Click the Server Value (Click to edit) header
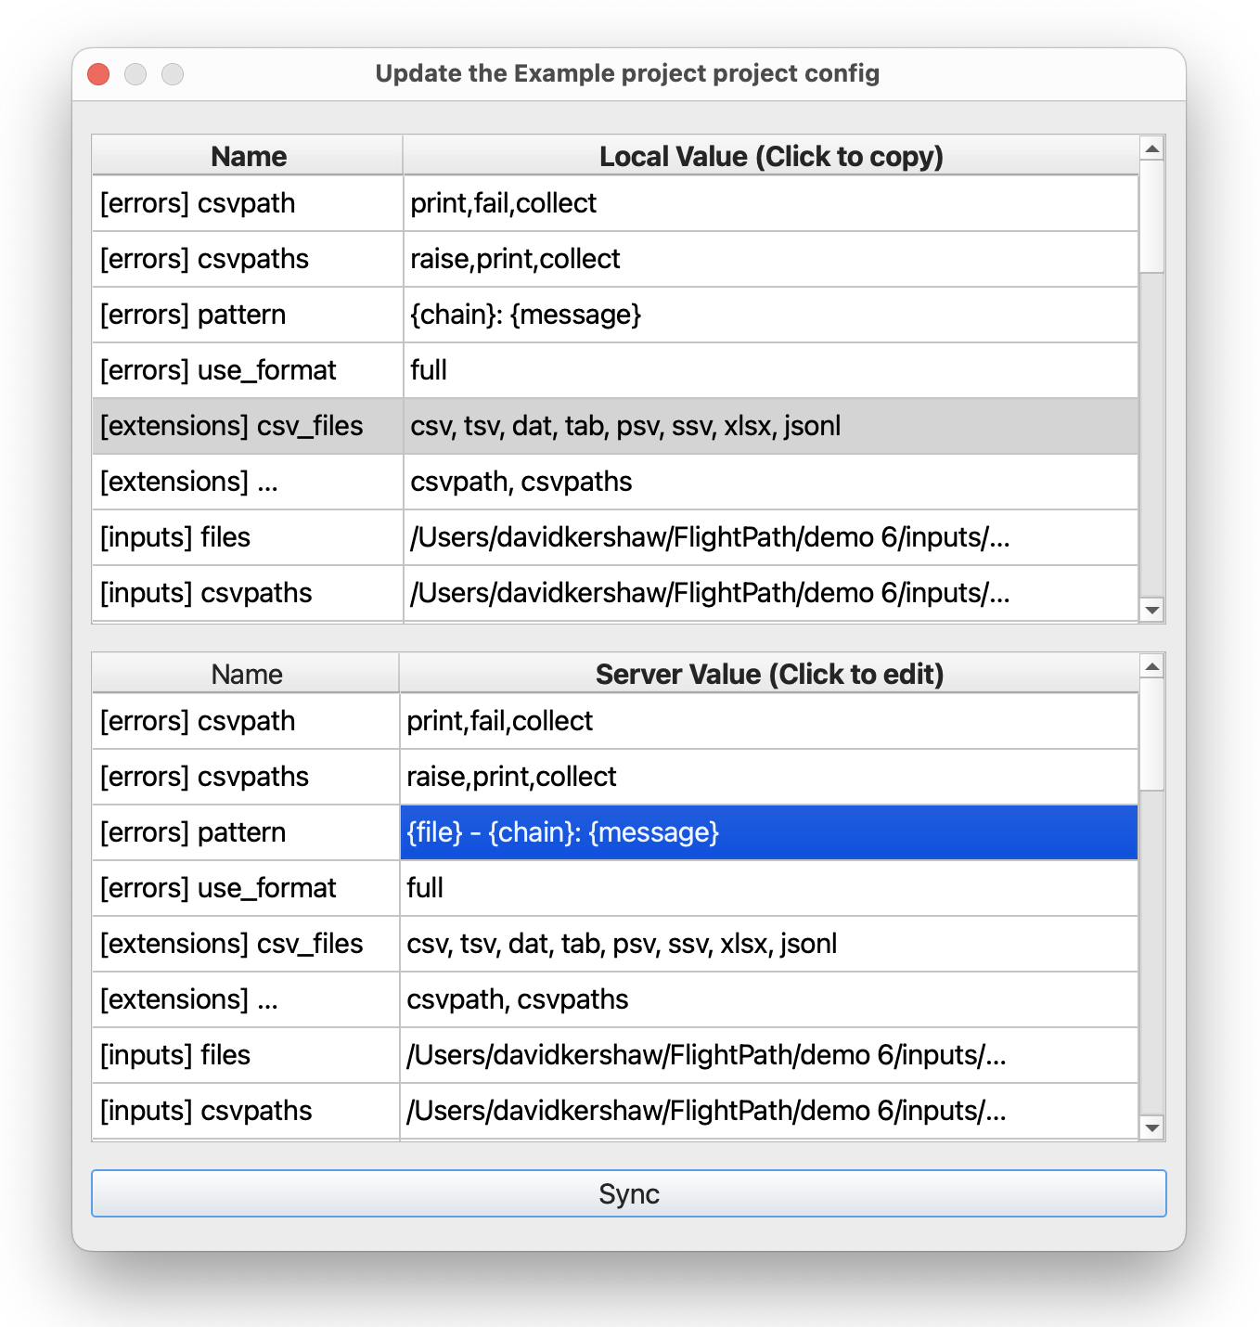This screenshot has width=1260, height=1327. (768, 674)
